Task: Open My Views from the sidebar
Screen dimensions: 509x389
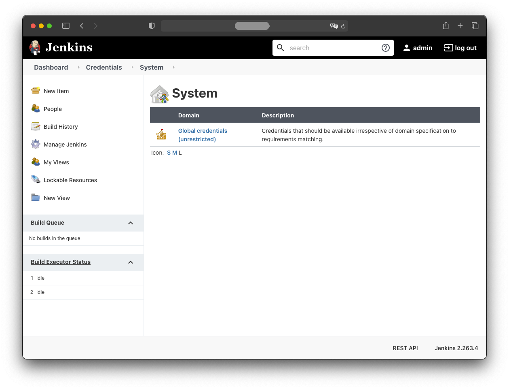Action: pos(56,162)
